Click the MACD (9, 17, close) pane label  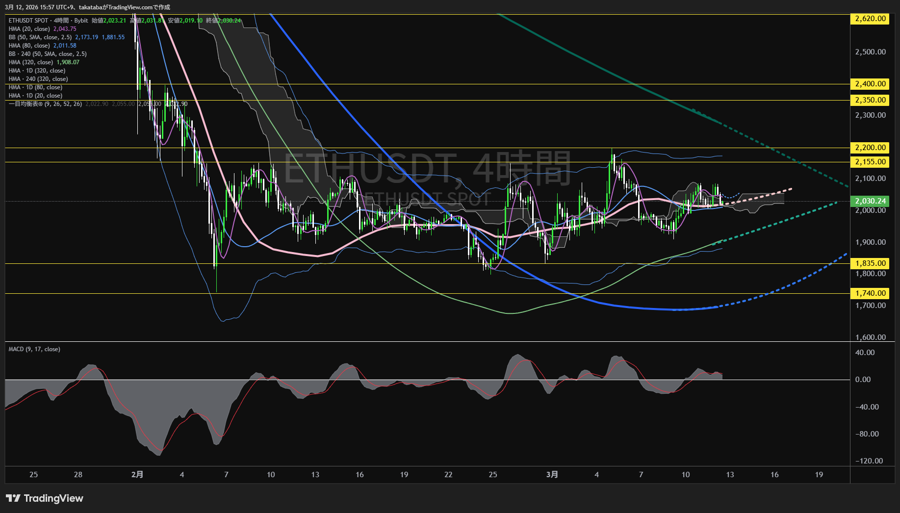(x=34, y=349)
